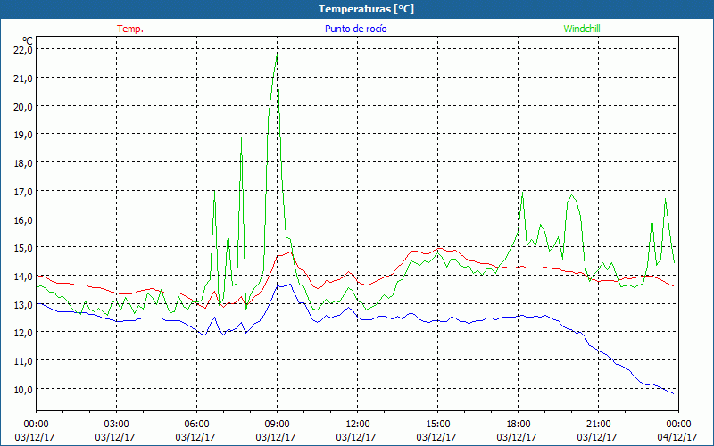The height and width of the screenshot is (446, 714).
Task: Click the 21,0 y-axis value
Action: 23,78
